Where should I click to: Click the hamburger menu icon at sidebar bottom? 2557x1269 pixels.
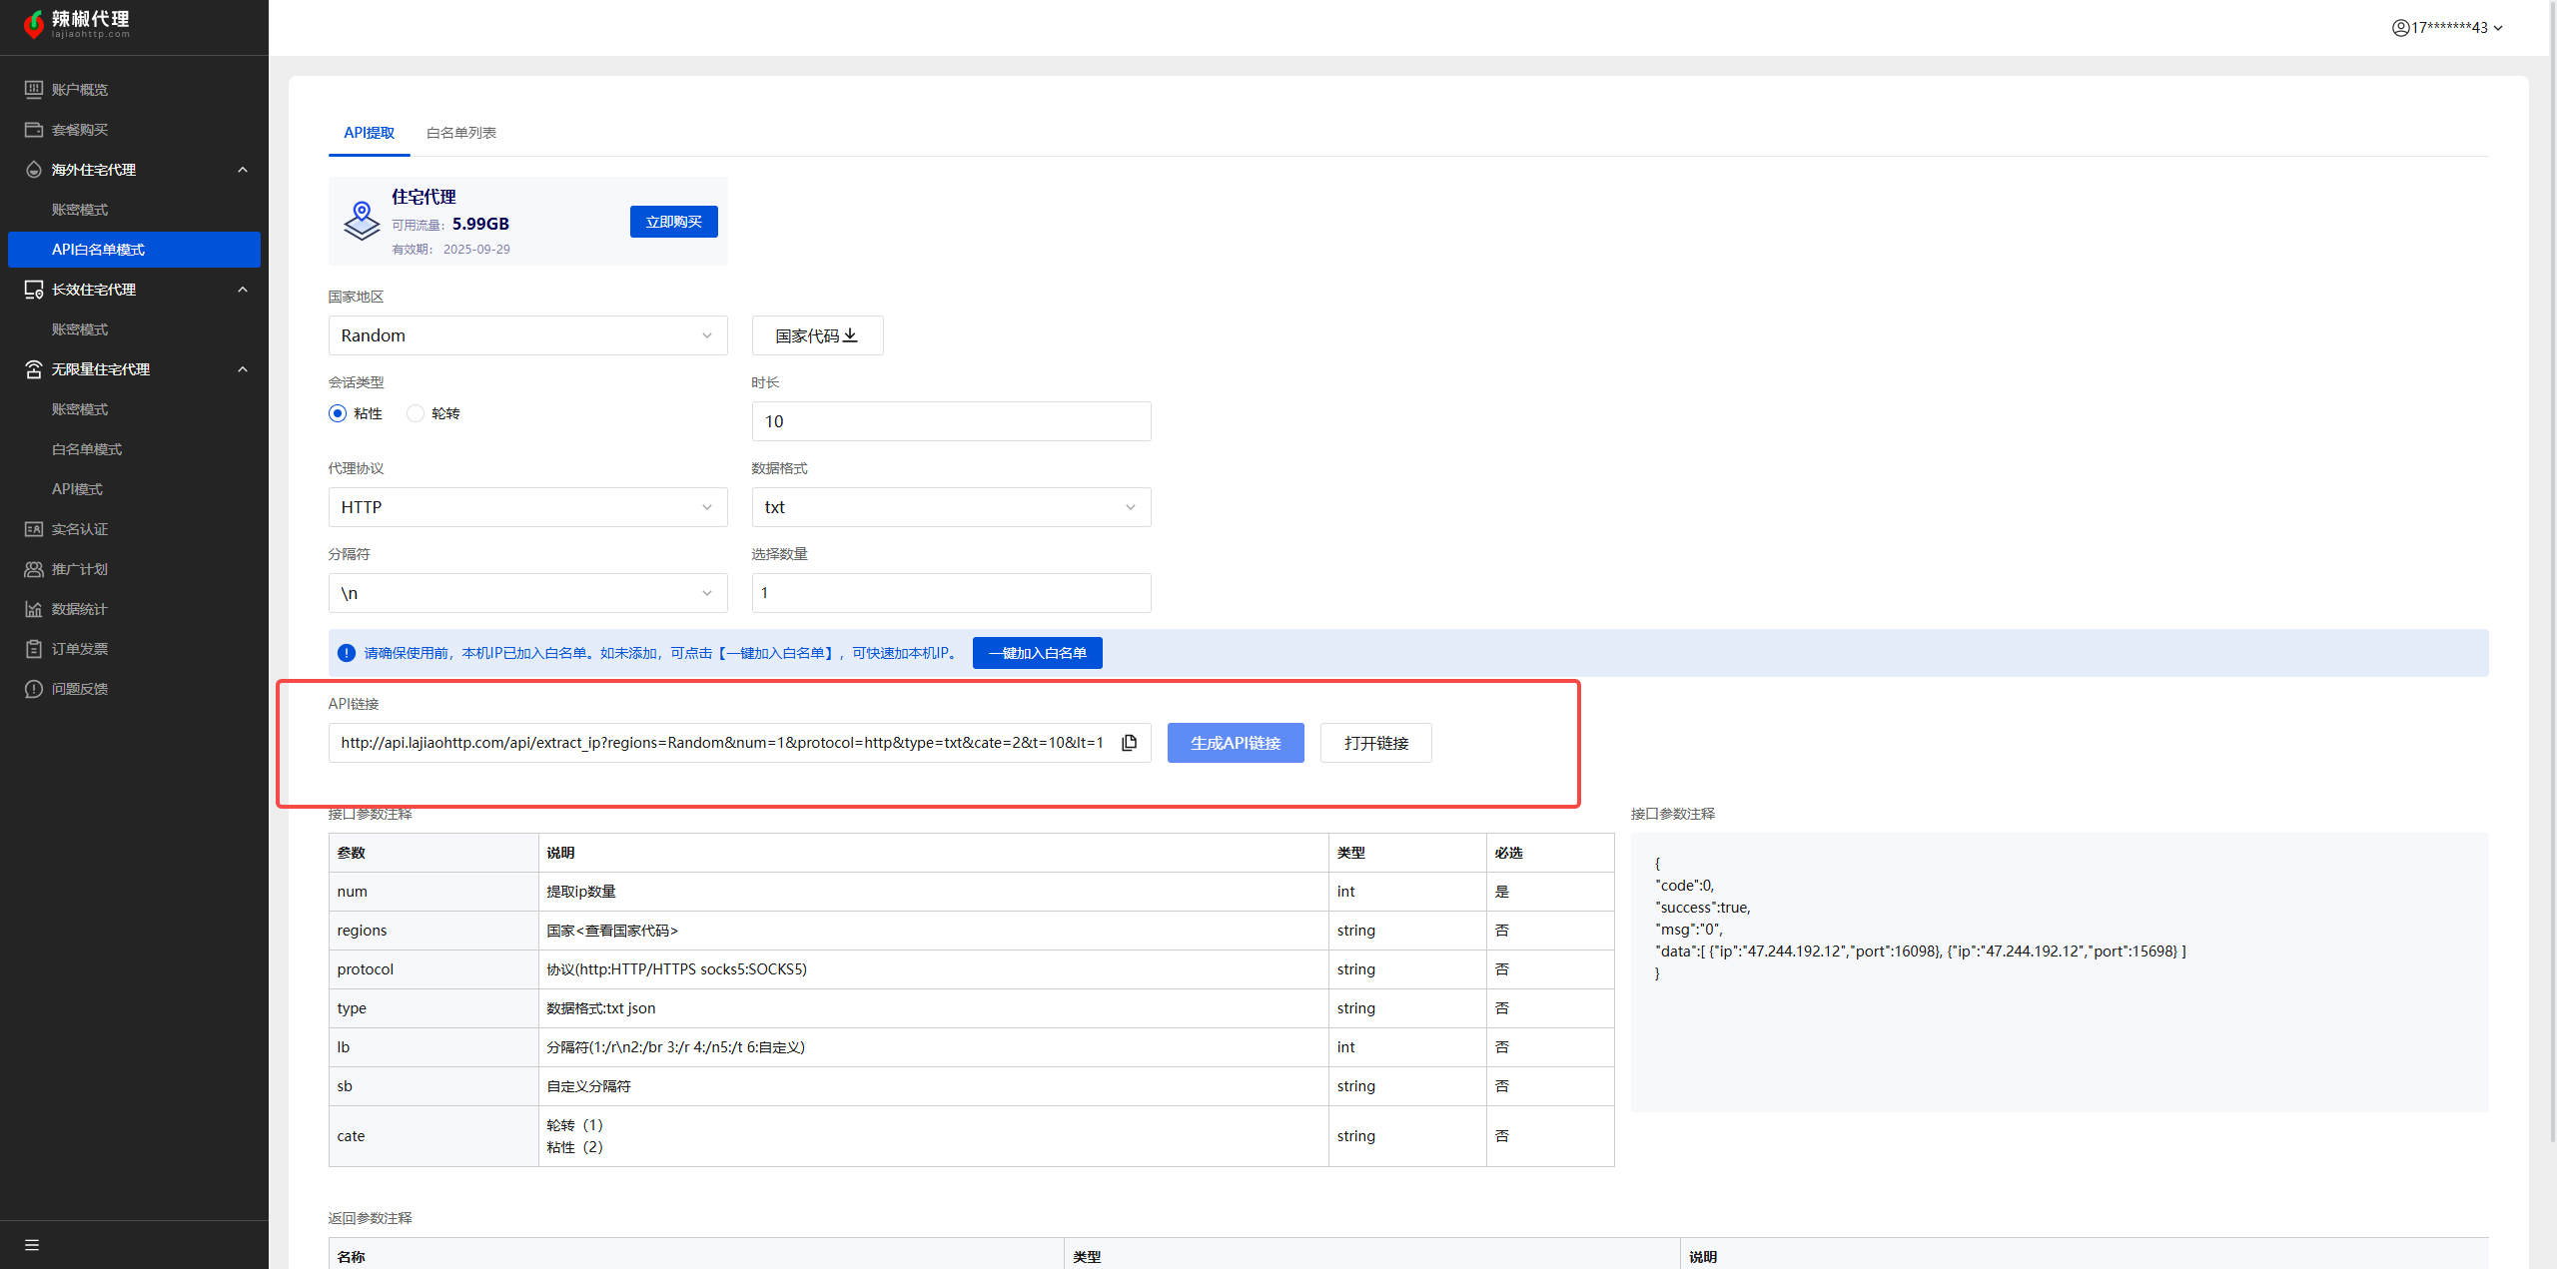point(32,1245)
